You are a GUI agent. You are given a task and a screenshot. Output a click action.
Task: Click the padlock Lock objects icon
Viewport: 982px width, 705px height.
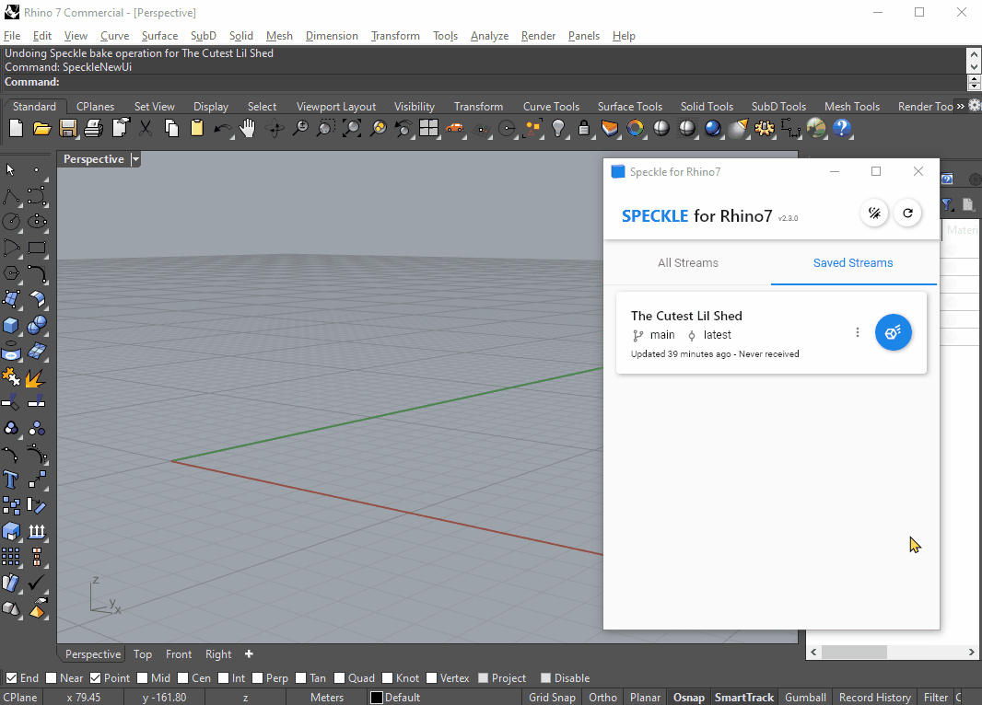click(x=584, y=129)
